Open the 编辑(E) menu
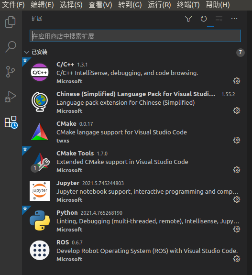This screenshot has height=275, width=252. [x=42, y=5]
